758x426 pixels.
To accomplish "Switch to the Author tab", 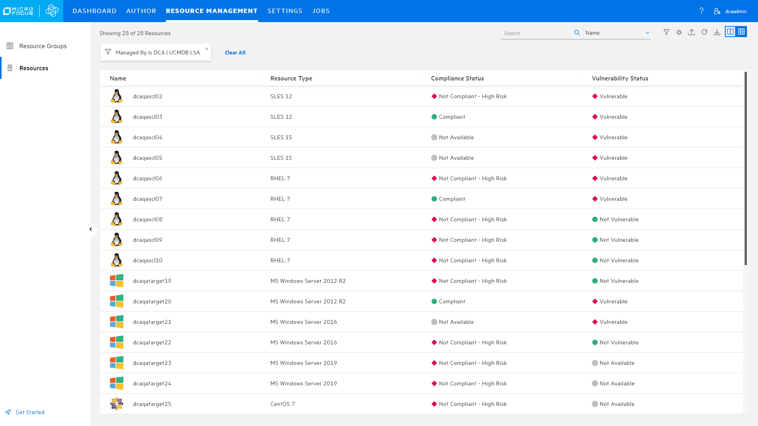I will point(141,11).
